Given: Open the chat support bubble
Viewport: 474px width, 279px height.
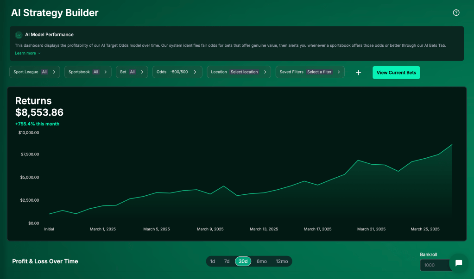Looking at the screenshot, I should click(458, 263).
